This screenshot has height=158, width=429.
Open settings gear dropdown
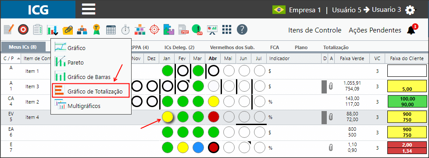pyautogui.click(x=410, y=10)
